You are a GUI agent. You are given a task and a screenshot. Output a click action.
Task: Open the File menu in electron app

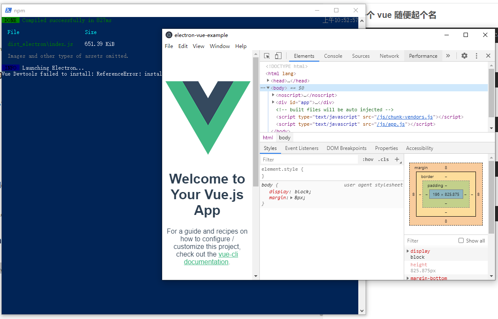(x=169, y=46)
